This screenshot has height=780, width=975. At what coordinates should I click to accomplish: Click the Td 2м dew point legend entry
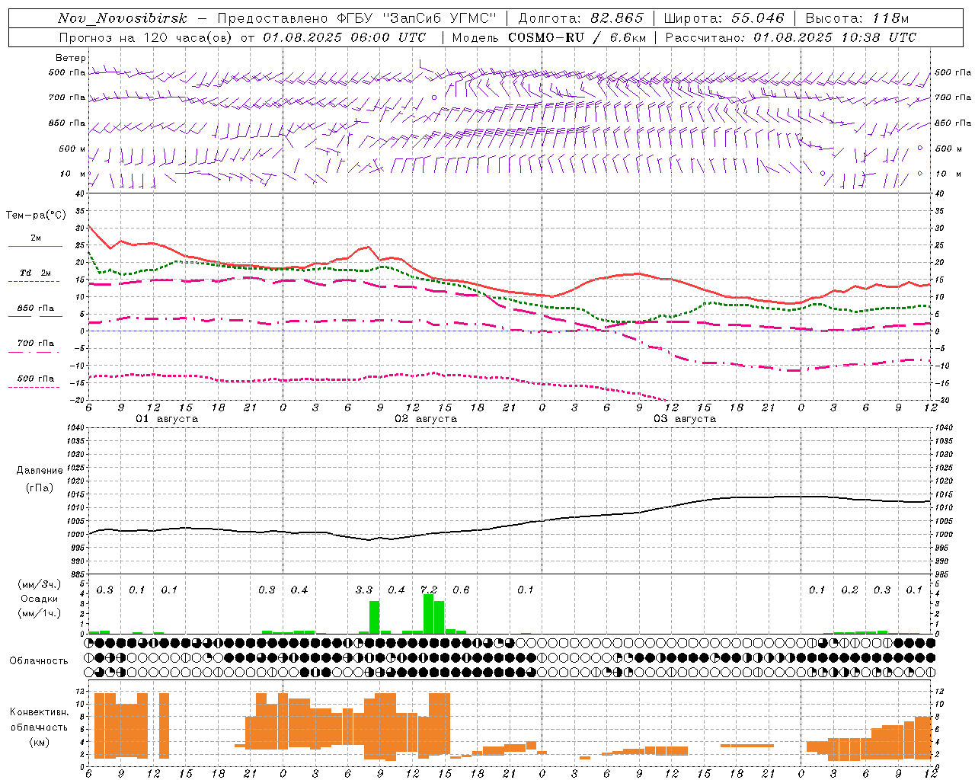pos(36,273)
